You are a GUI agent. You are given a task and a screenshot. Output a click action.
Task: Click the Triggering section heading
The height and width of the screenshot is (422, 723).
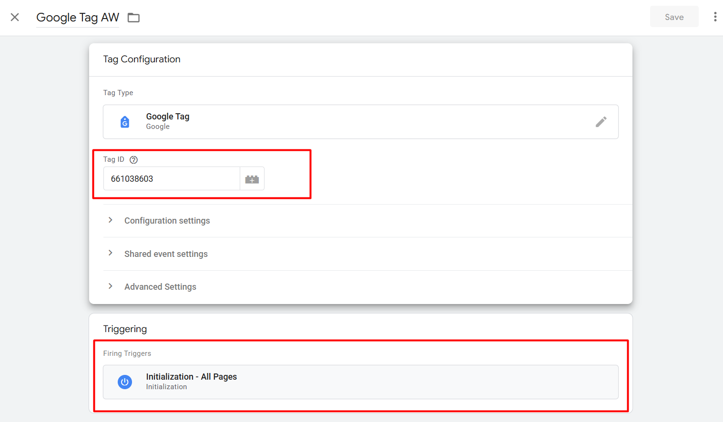coord(125,329)
